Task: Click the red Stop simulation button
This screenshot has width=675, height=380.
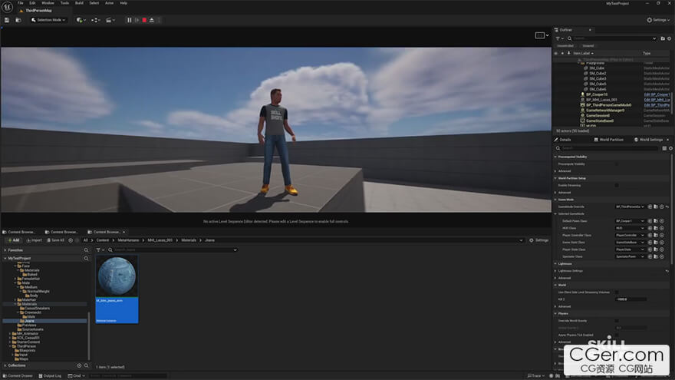Action: (144, 20)
